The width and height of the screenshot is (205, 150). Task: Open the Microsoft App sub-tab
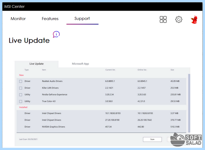(80, 64)
